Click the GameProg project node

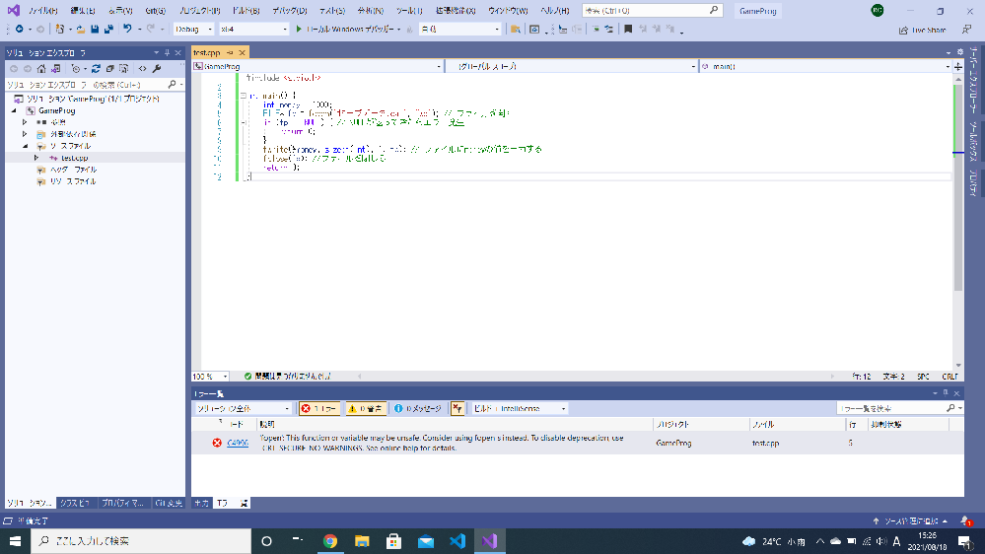(55, 110)
